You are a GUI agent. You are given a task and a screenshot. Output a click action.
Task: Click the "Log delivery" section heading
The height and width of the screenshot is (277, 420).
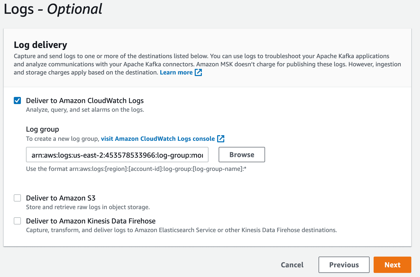pyautogui.click(x=41, y=45)
